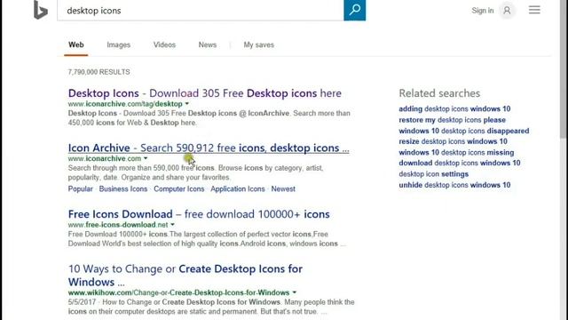The image size is (568, 320).
Task: Expand dropdown arrow beside free-icons-download.net URL
Action: (172, 225)
